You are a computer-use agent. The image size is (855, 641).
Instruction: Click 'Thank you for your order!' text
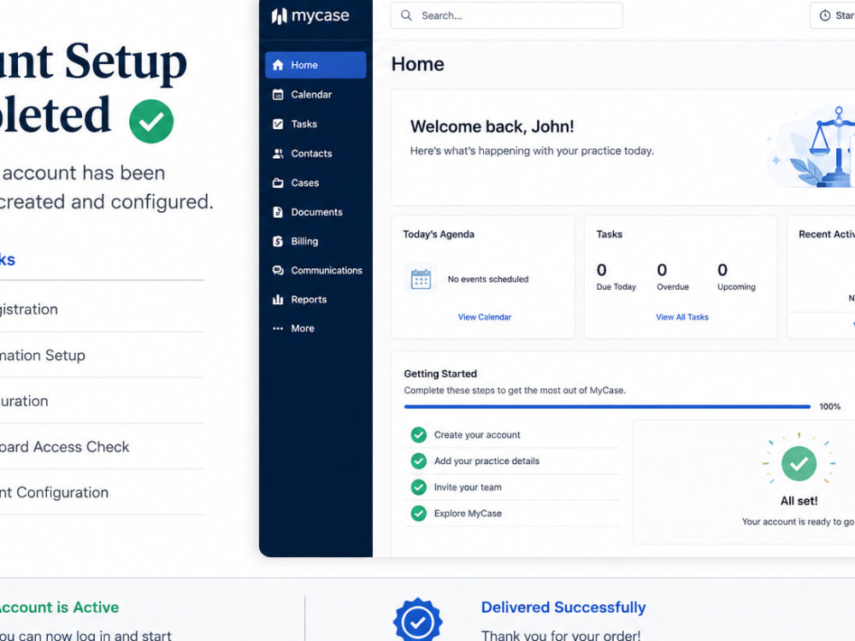tap(561, 636)
